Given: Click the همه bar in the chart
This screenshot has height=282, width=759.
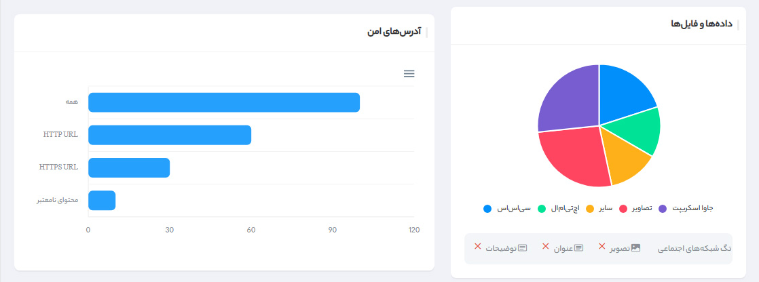Looking at the screenshot, I should click(224, 102).
